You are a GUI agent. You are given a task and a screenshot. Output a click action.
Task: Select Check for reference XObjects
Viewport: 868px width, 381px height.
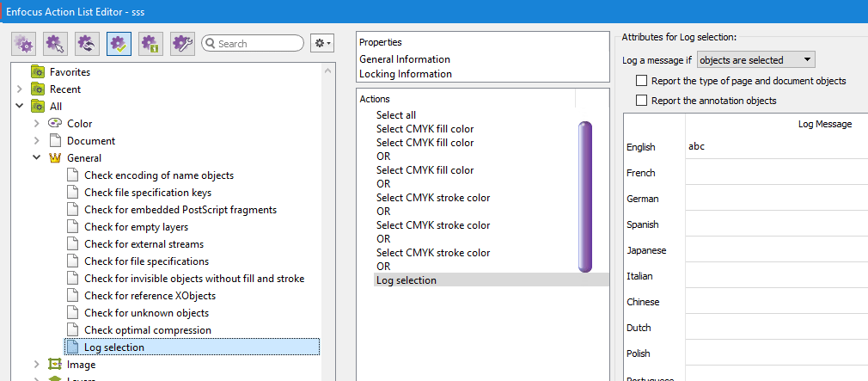(150, 295)
